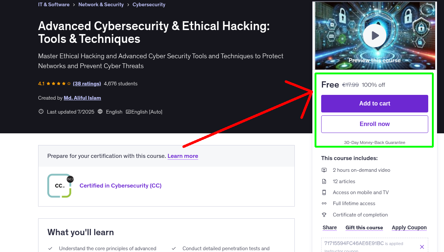
Task: Dismiss the applied instructor coupon
Action: [x=422, y=247]
